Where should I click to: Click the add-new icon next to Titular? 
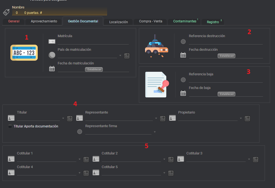[x=70, y=118]
